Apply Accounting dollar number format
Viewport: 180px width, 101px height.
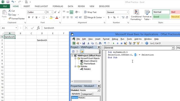tap(109, 17)
